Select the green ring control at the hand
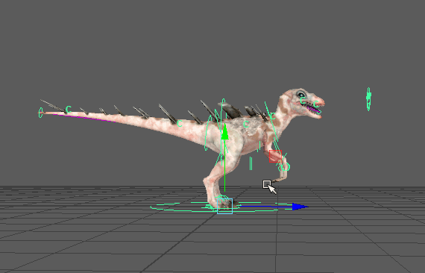This screenshot has width=425, height=273. [285, 167]
